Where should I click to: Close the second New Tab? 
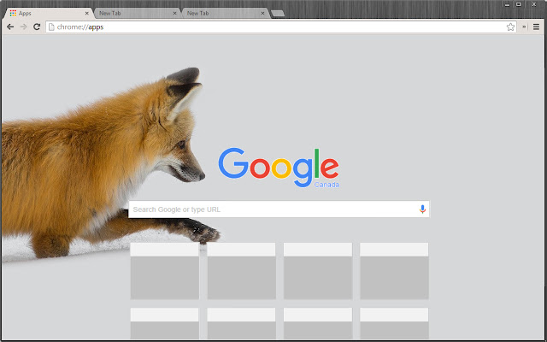click(x=262, y=14)
